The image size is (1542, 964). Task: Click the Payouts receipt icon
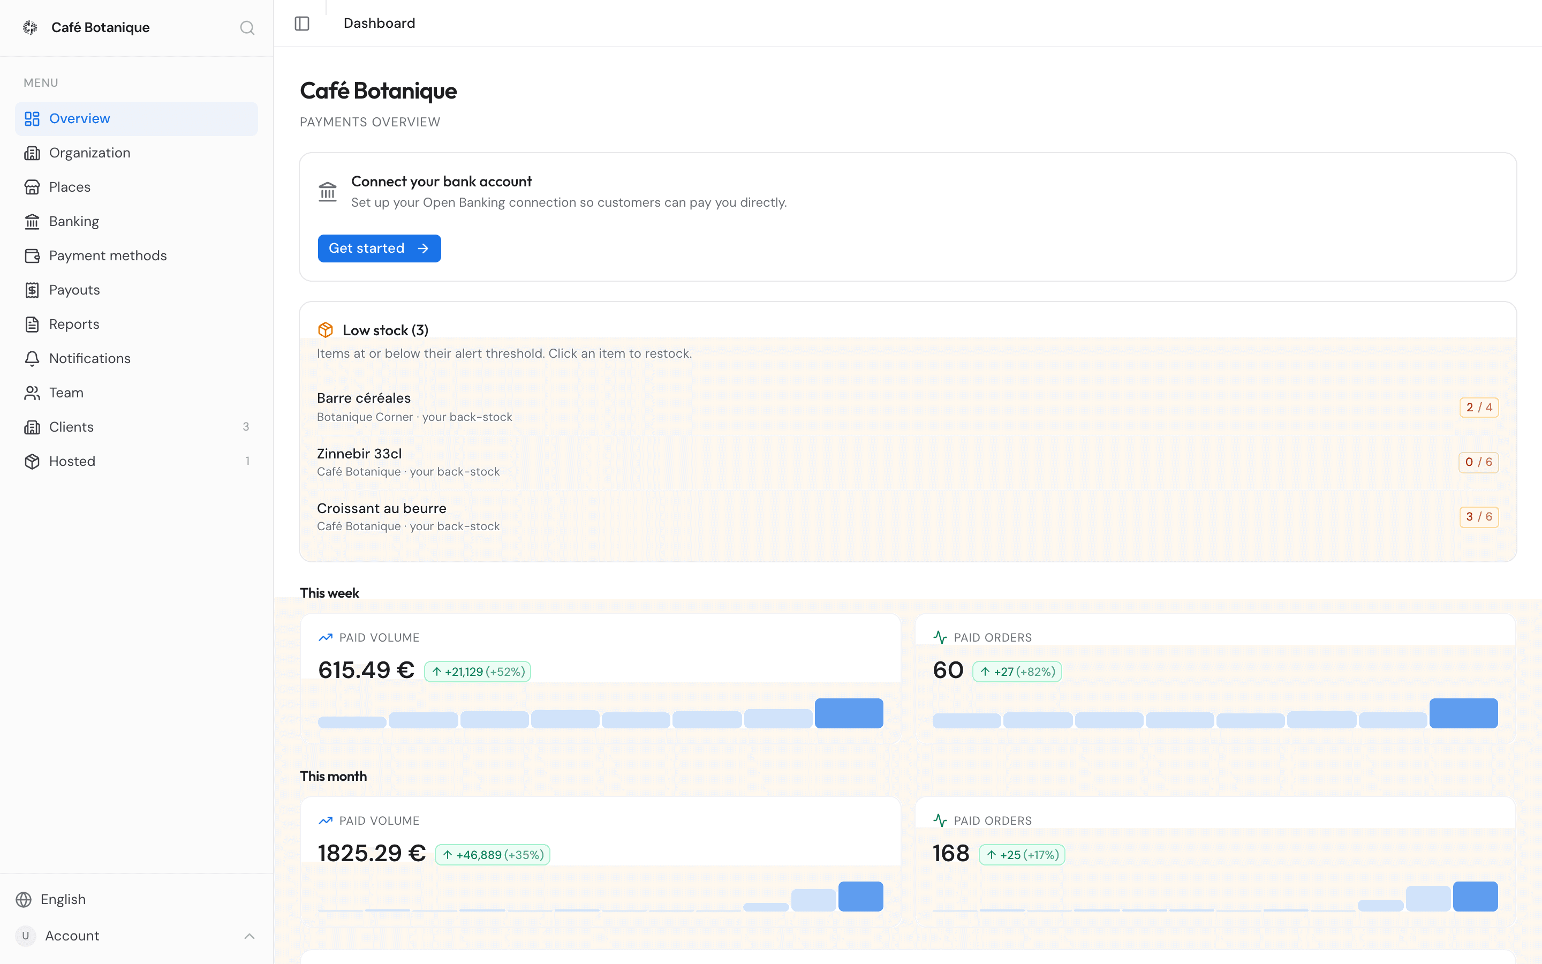tap(32, 290)
